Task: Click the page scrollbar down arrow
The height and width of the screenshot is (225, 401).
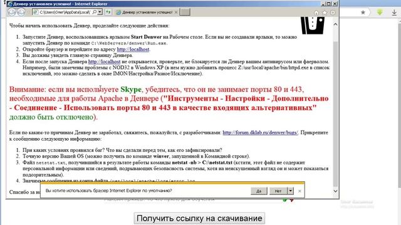Action: pos(336,191)
